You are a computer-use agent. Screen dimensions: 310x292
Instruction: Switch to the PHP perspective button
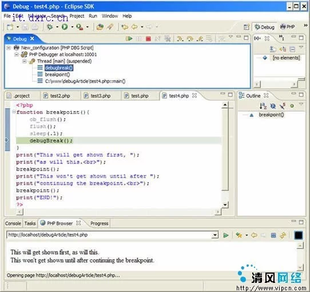[288, 27]
